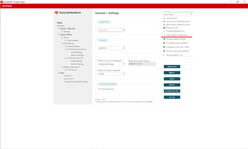
Task: Click the globe icon beside MAC Address
Action: click(x=164, y=25)
